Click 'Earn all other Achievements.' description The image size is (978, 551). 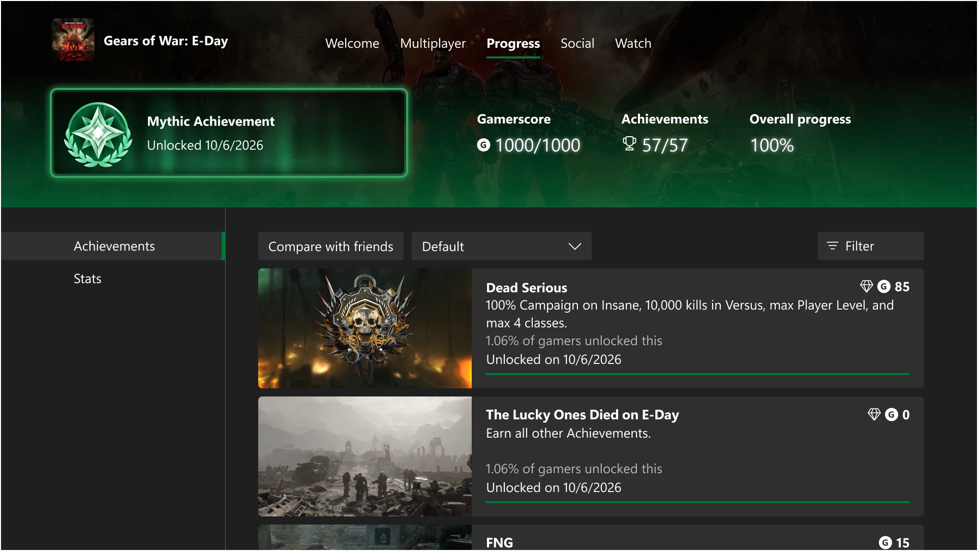(568, 433)
